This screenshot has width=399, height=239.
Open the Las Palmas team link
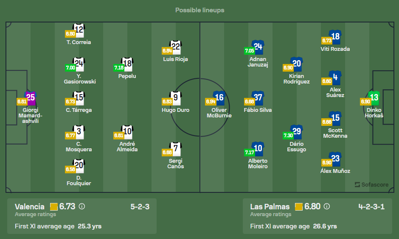(x=270, y=207)
